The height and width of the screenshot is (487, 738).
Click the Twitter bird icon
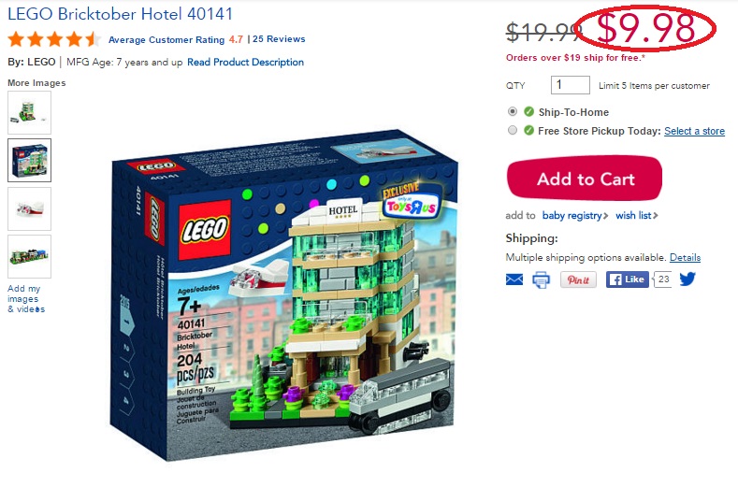coord(687,279)
